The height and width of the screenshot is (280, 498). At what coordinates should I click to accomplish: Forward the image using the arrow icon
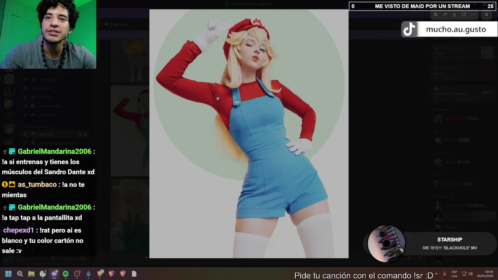[x=445, y=15]
